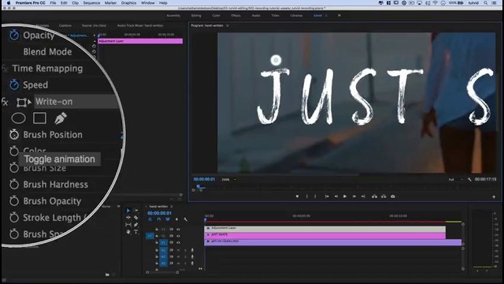Select the Write-on effect name
This screenshot has height=284, width=504.
54,102
